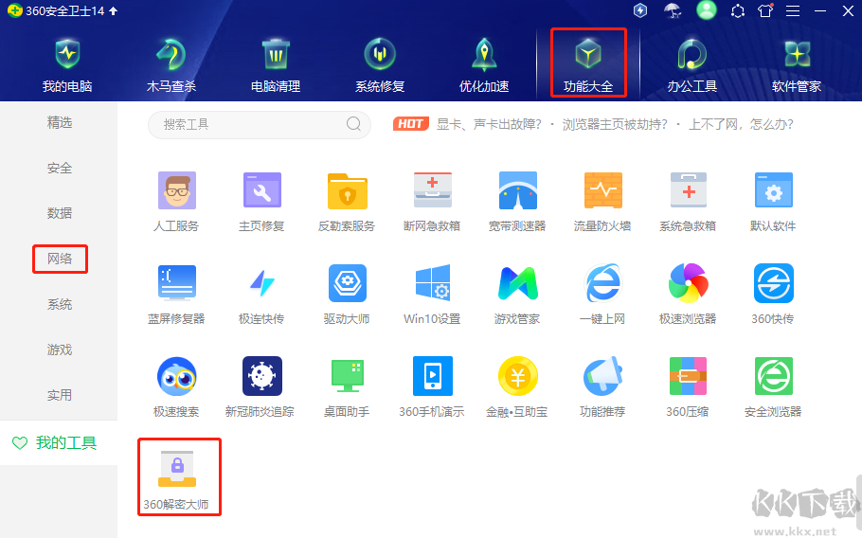Open 系统修复 system repair tab

[x=380, y=66]
